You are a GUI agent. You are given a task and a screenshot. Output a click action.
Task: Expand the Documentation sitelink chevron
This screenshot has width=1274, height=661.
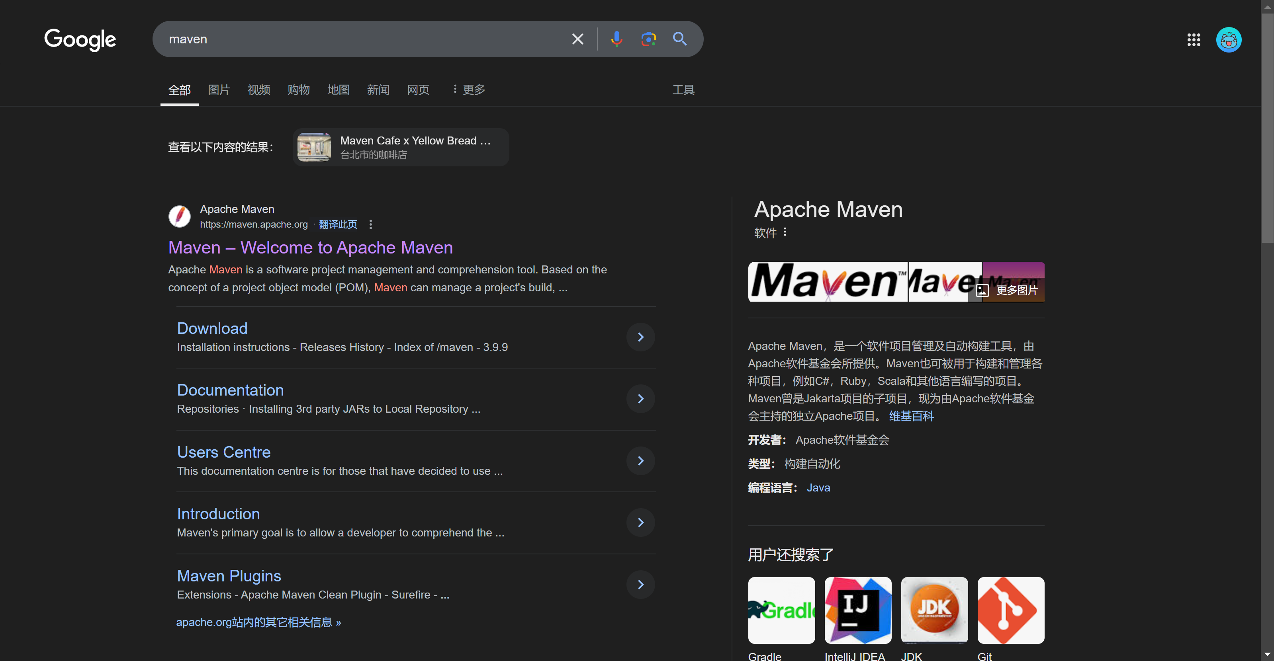pos(640,399)
